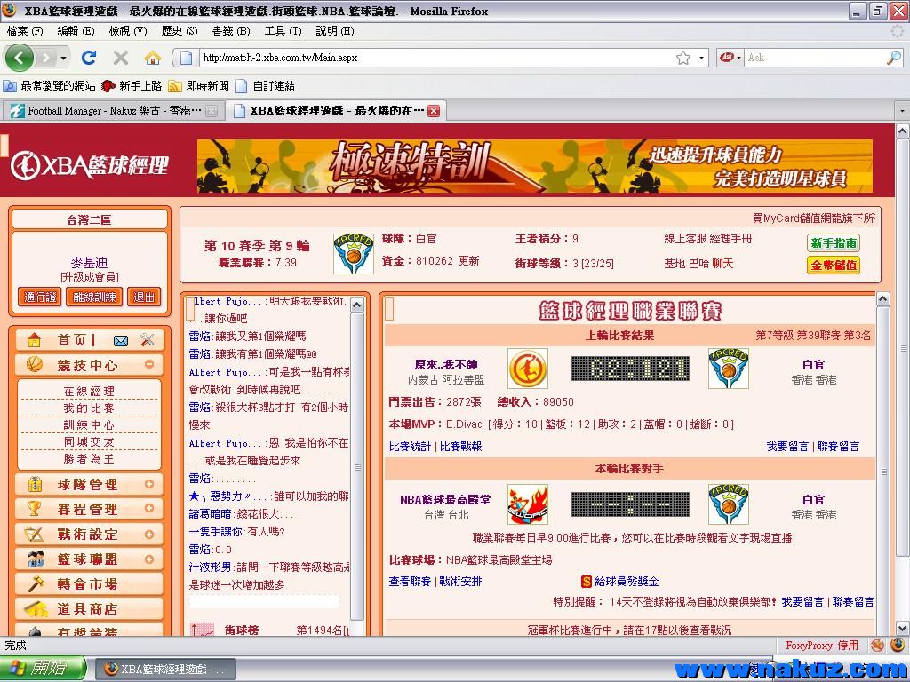Collapse the 競技中心 section

[149, 364]
